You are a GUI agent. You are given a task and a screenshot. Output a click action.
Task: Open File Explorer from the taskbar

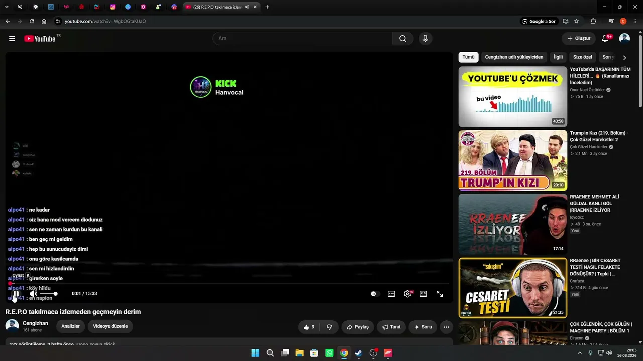click(x=299, y=353)
